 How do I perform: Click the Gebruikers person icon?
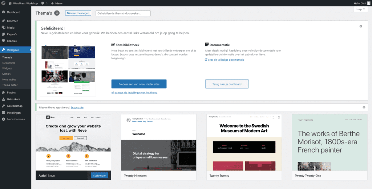pyautogui.click(x=4, y=99)
